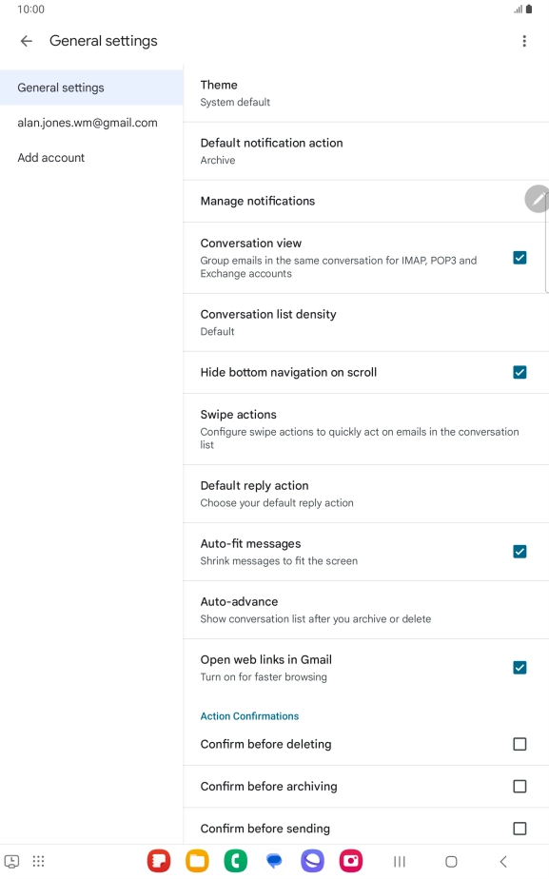Open Conversation list density chooser
Screen dimensions: 549x879
(x=366, y=322)
